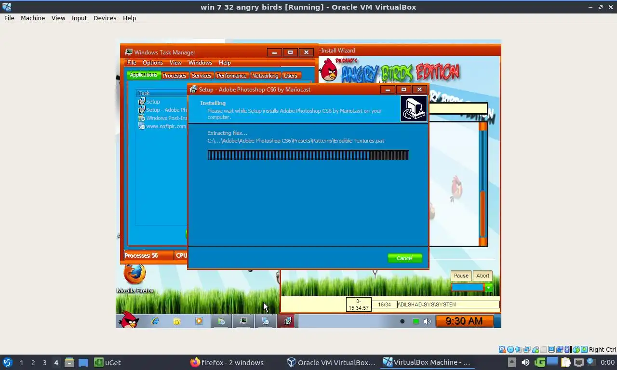Select the Task Manager Applications tab
This screenshot has height=370, width=617.
(144, 75)
